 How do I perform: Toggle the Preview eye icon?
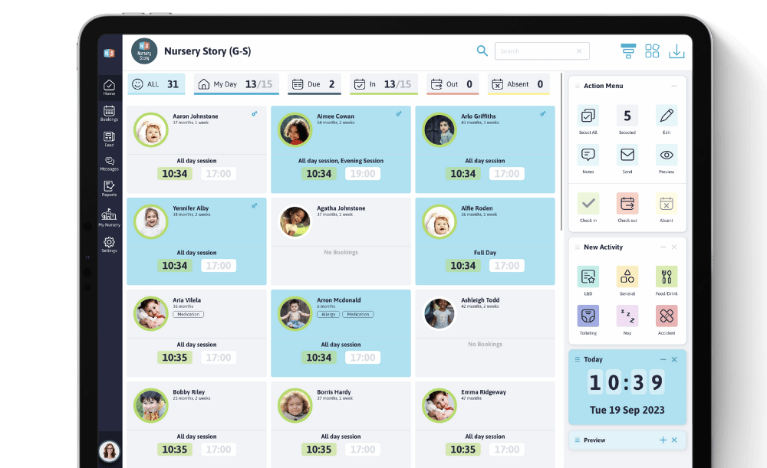coord(667,155)
